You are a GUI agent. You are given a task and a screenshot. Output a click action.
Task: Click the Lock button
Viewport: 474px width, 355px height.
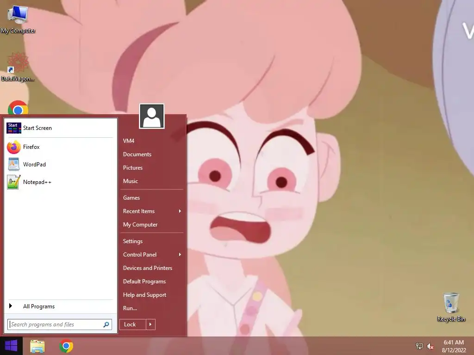click(133, 324)
